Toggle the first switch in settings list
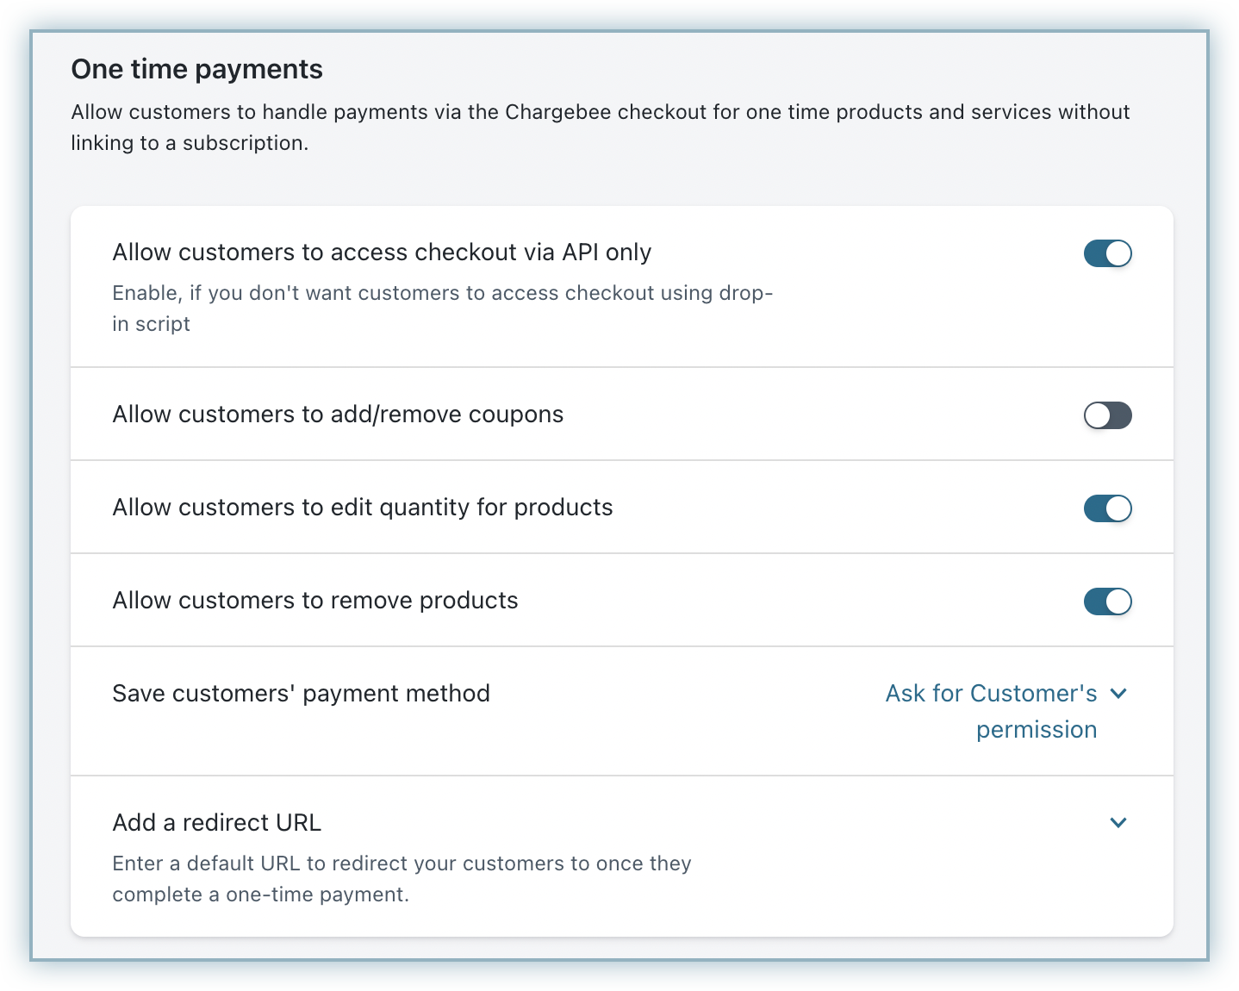Screen dimensions: 1239x991 1108,253
